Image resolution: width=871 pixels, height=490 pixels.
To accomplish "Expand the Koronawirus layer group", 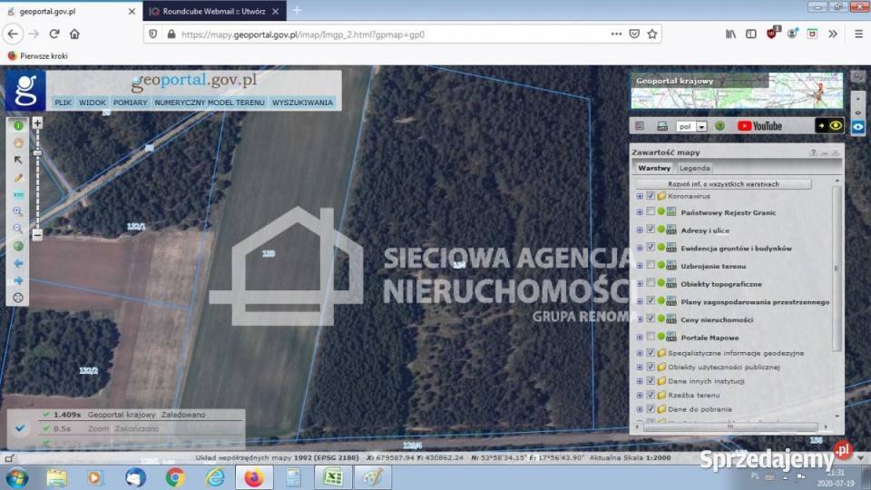I will coord(640,196).
